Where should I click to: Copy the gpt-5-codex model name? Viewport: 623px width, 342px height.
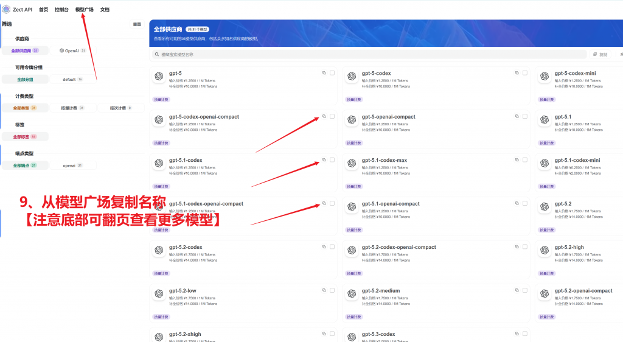click(x=517, y=73)
